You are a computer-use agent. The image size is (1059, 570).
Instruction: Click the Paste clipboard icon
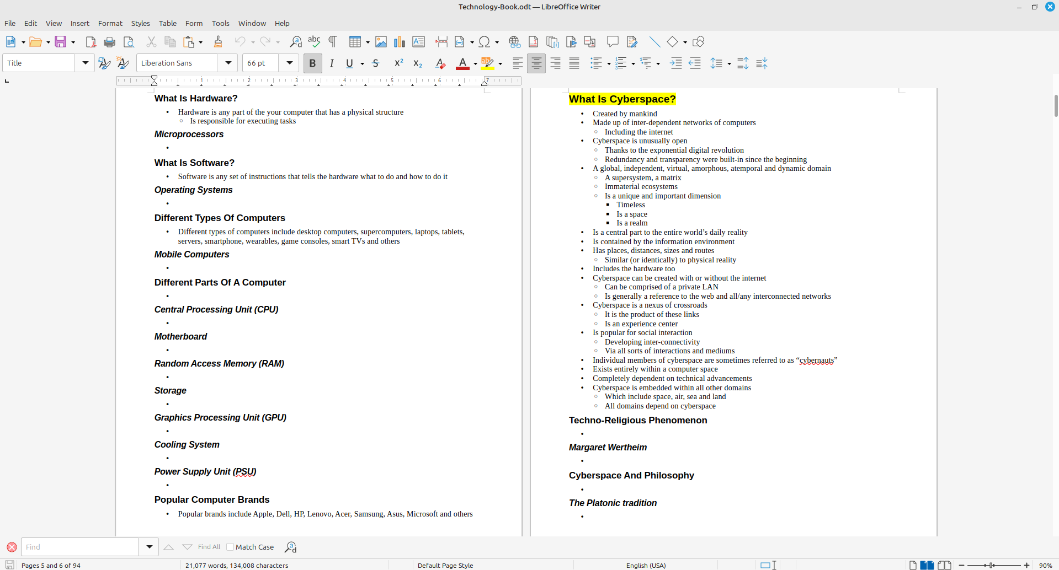click(x=189, y=42)
